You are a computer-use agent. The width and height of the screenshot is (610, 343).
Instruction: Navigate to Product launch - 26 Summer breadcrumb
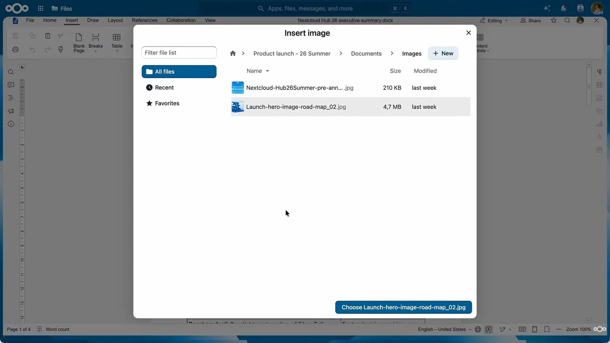click(292, 53)
